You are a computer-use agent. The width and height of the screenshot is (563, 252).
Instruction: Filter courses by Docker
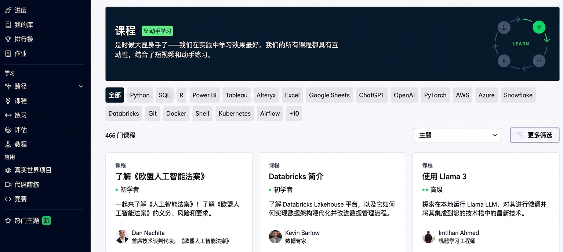176,114
